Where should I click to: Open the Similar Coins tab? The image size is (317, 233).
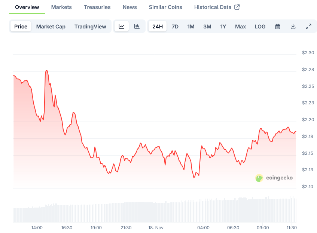click(x=165, y=7)
